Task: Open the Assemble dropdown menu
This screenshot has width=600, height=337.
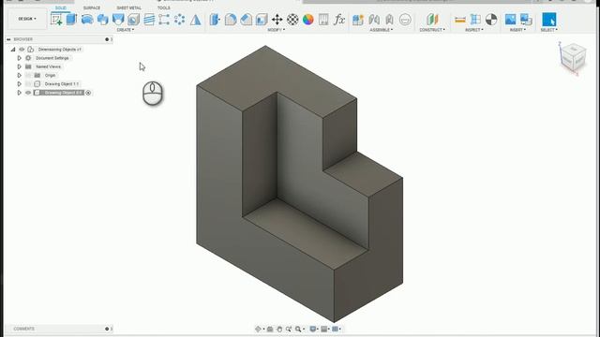Action: pyautogui.click(x=382, y=30)
